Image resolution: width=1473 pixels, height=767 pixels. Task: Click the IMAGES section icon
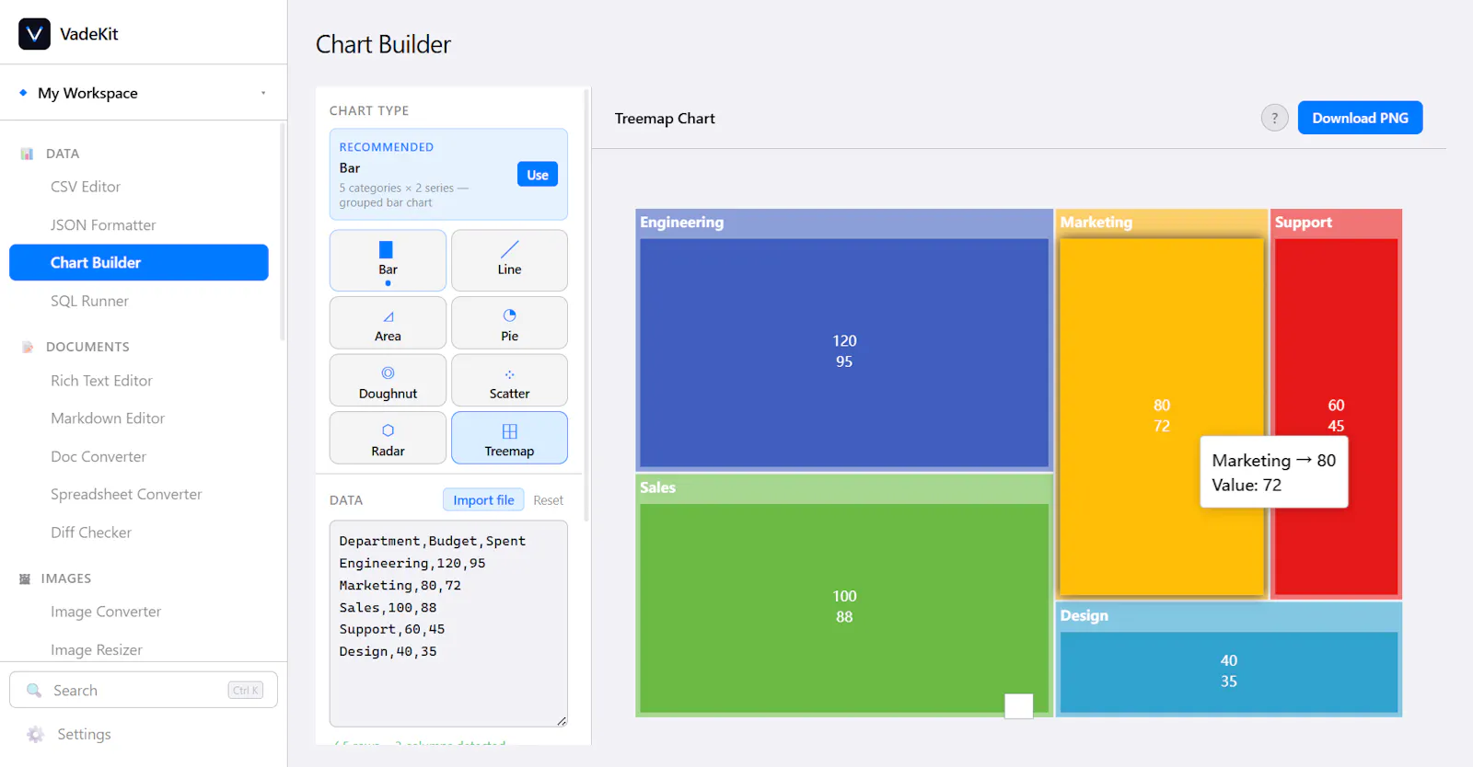(x=25, y=578)
